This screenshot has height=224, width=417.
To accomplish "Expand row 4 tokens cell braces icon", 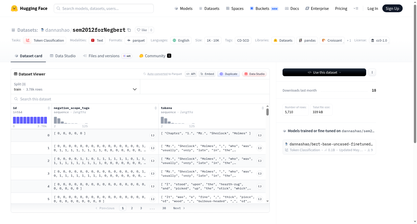I will click(260, 186).
